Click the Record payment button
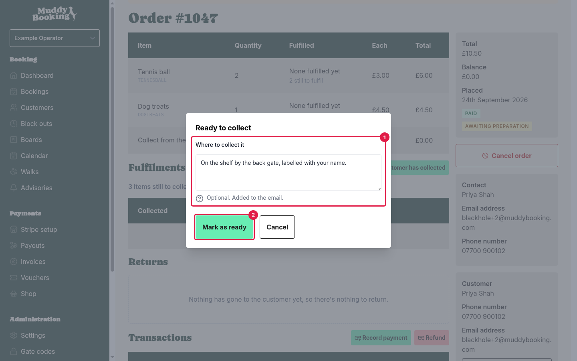The width and height of the screenshot is (577, 361). 381,338
